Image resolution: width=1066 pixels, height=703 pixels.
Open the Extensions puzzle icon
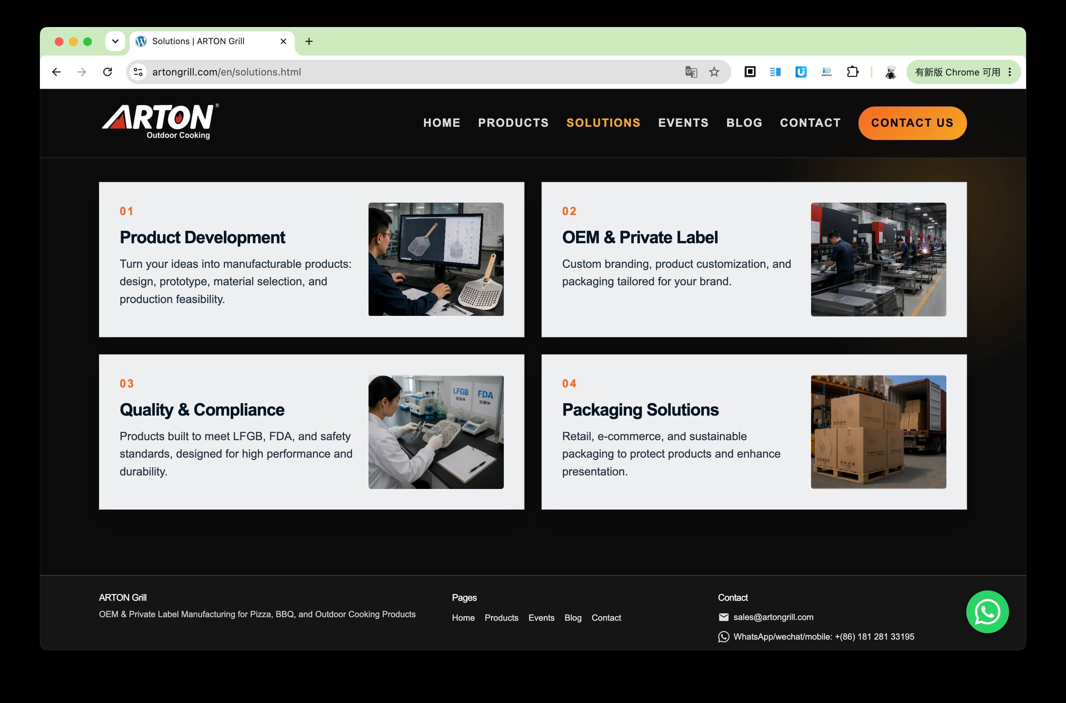coord(853,72)
